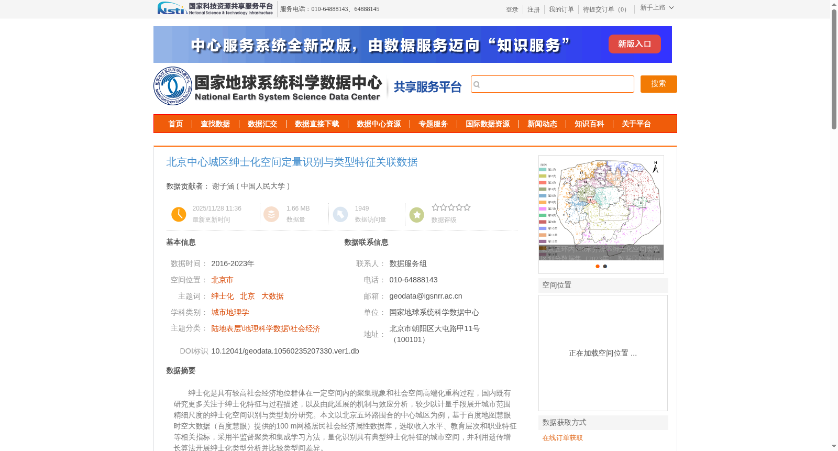Viewport: 838px width, 451px height.
Task: Click the data volume stack icon
Action: pyautogui.click(x=271, y=214)
